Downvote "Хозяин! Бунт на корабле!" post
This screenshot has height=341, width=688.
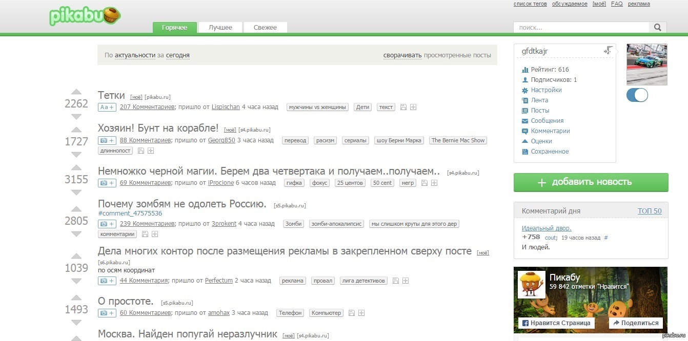pyautogui.click(x=76, y=154)
